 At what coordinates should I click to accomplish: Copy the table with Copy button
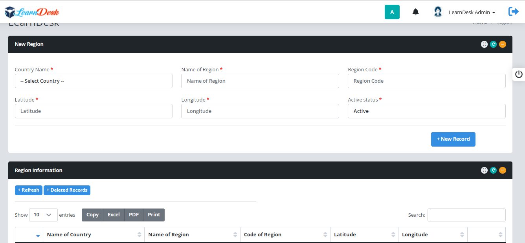(92, 215)
